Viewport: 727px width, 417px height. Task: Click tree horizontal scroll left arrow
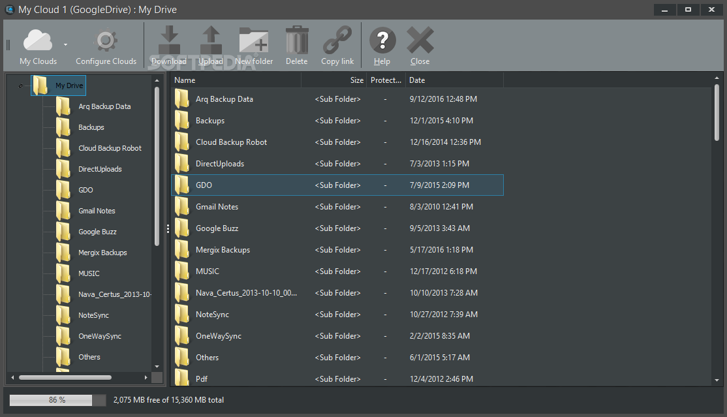(x=12, y=378)
